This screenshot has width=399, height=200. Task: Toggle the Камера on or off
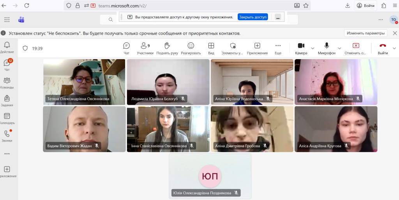point(301,48)
